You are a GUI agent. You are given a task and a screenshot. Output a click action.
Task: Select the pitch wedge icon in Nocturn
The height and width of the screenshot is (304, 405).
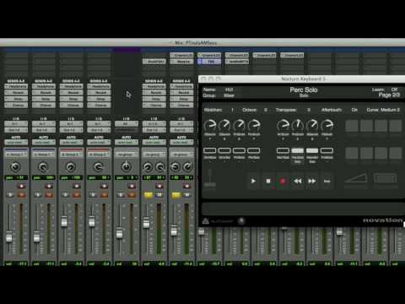(x=356, y=178)
